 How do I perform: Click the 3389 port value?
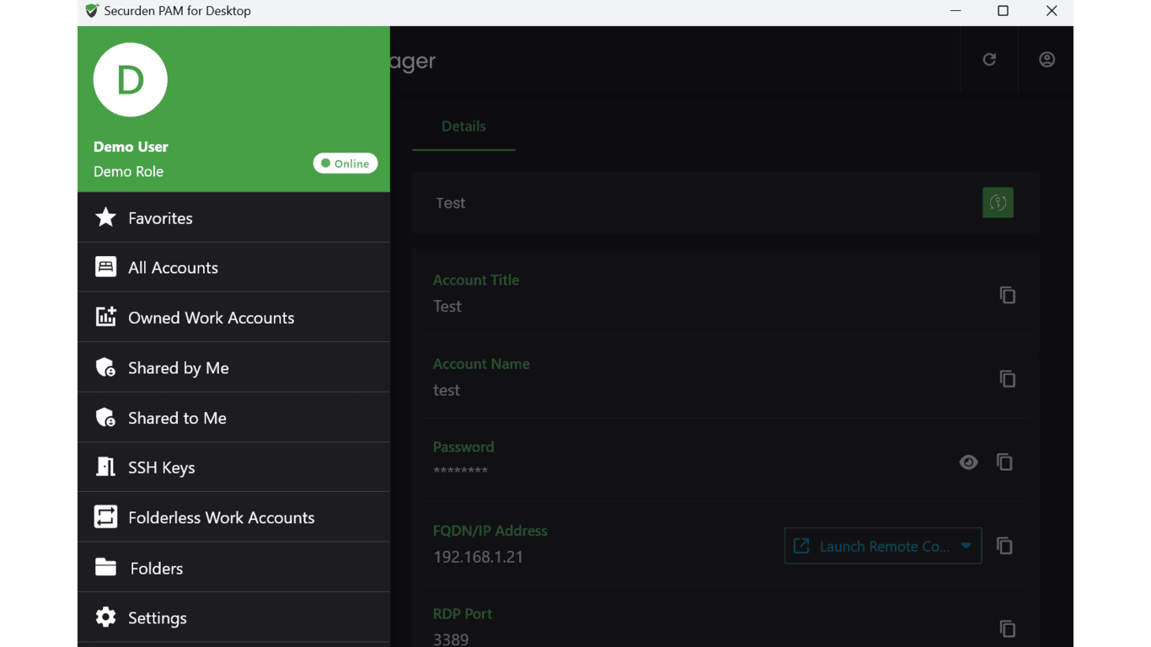(x=451, y=639)
